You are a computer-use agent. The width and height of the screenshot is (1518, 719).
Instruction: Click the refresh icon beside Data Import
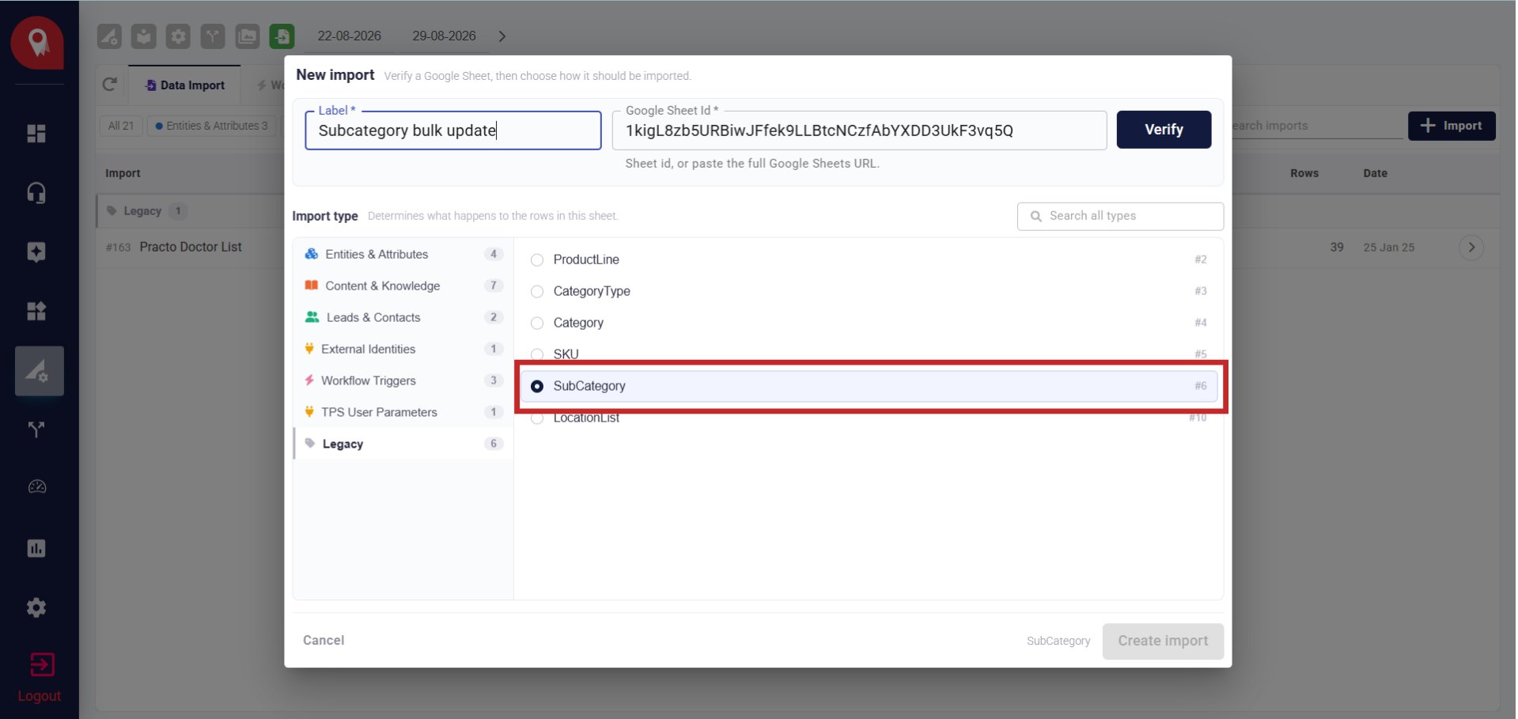click(110, 85)
